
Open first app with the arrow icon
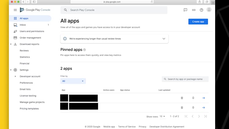203,98
